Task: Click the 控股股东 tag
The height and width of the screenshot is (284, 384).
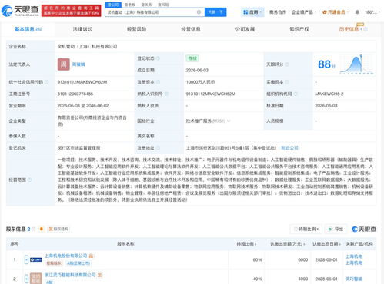Action: (54, 263)
